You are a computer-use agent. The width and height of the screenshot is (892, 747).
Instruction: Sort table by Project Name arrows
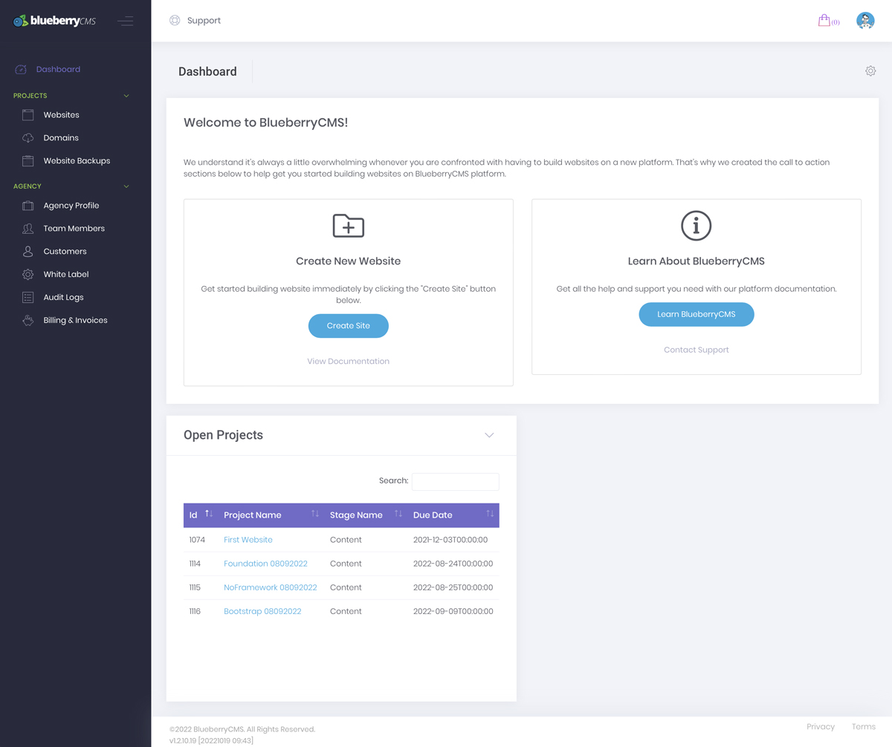click(315, 514)
